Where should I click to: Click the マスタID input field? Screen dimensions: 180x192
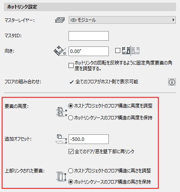[88, 36]
